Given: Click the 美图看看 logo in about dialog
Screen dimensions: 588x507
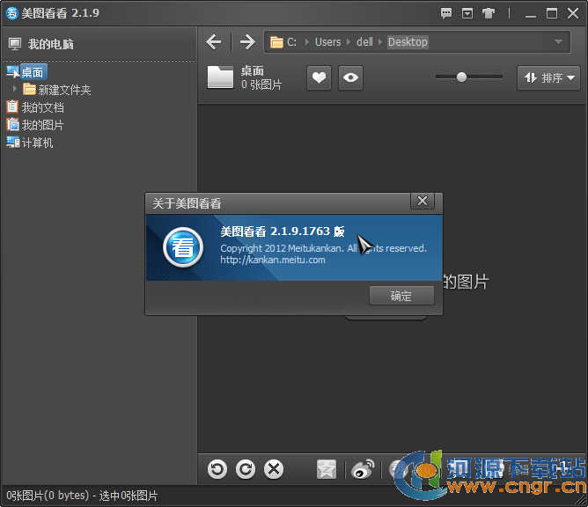Looking at the screenshot, I should [183, 247].
